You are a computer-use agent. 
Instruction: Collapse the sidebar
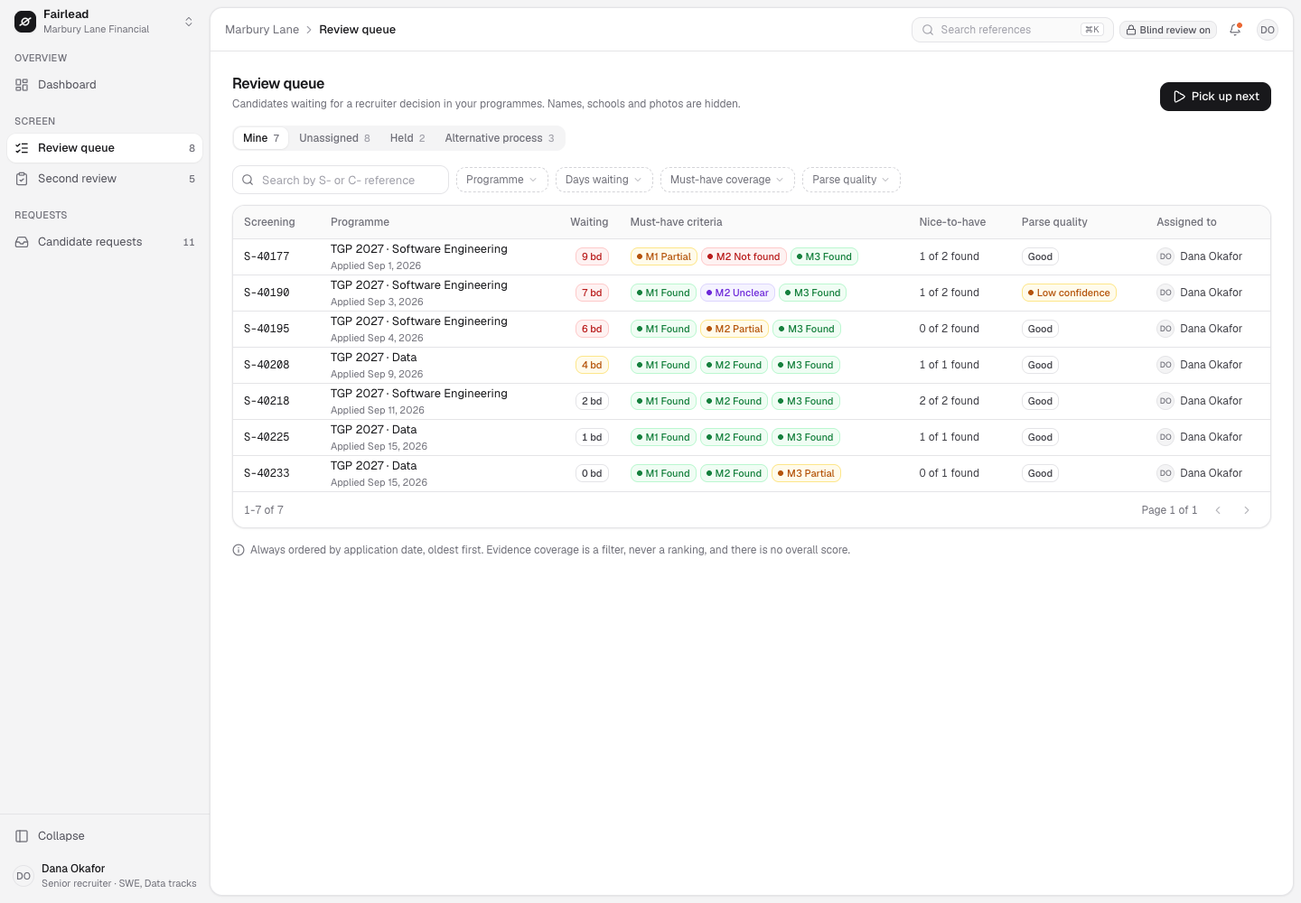click(x=105, y=836)
